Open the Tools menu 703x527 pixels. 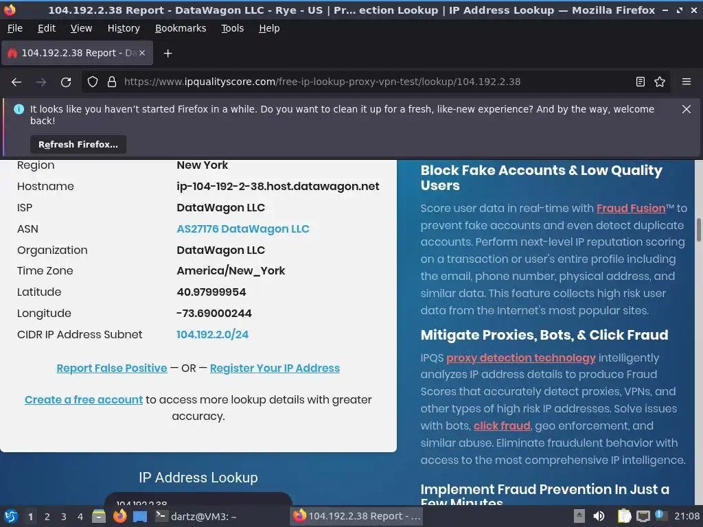point(232,28)
